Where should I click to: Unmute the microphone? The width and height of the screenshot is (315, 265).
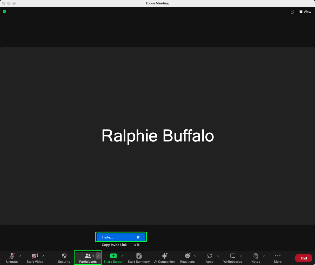click(x=12, y=256)
